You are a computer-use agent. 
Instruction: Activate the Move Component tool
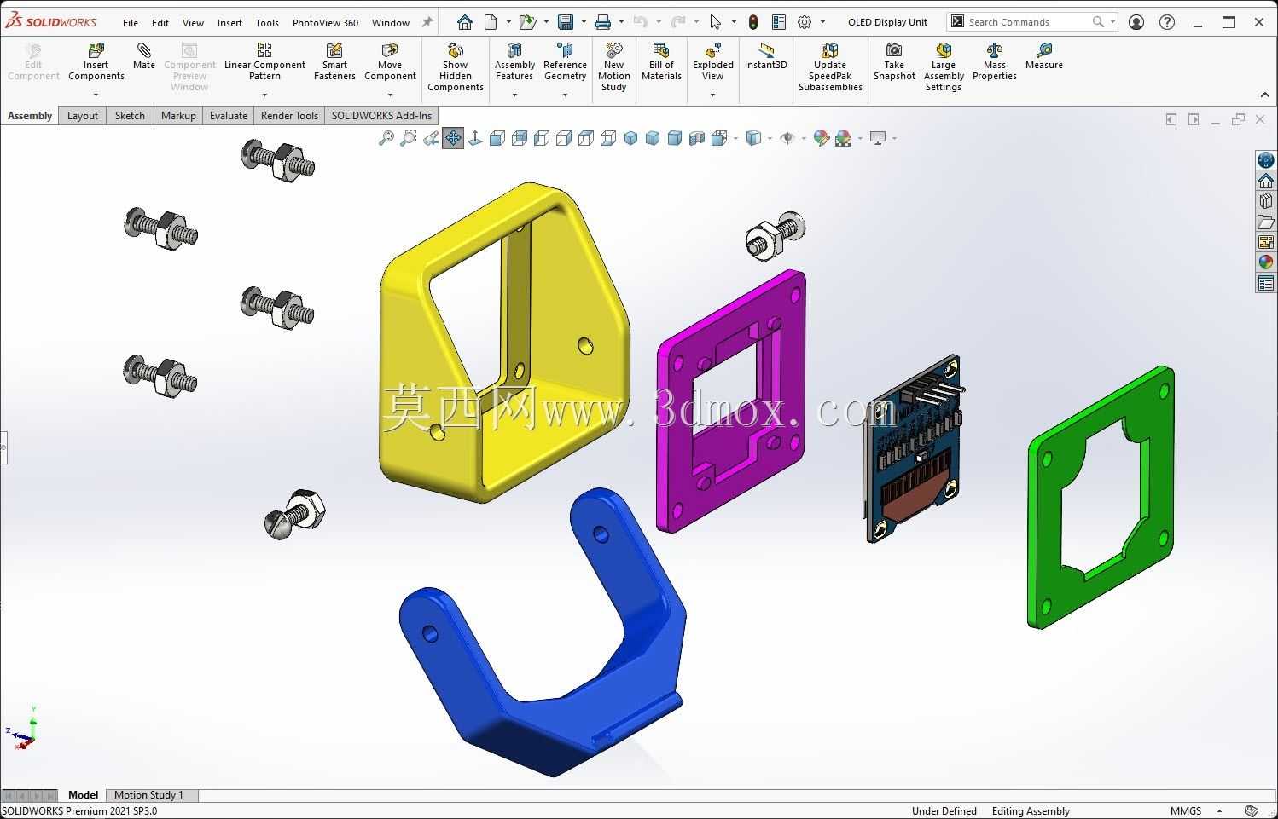point(390,61)
